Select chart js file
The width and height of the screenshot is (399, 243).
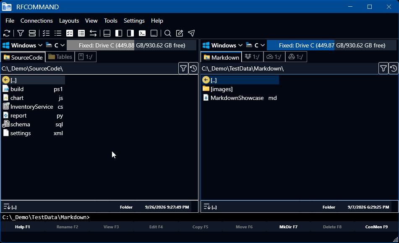(x=33, y=98)
